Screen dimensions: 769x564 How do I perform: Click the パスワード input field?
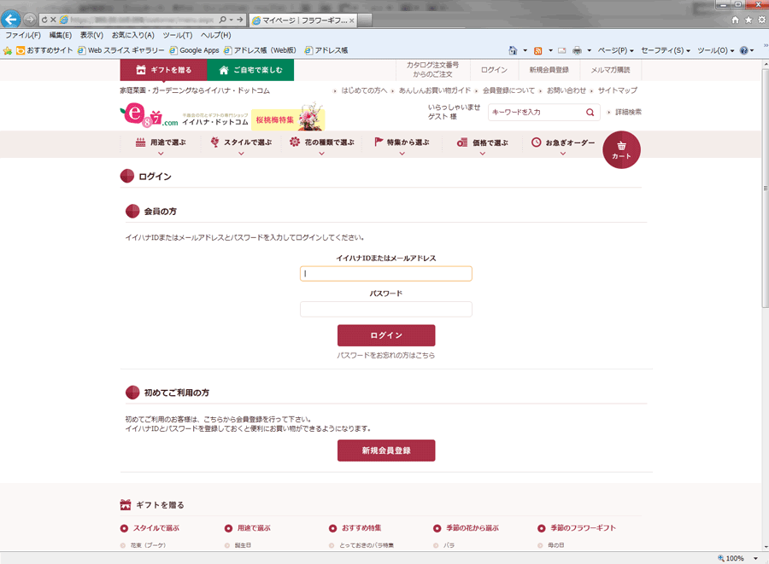pos(385,309)
